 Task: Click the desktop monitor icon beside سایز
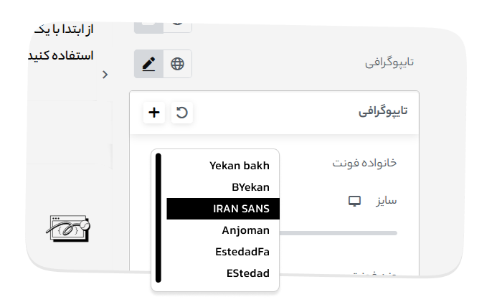[x=354, y=201]
